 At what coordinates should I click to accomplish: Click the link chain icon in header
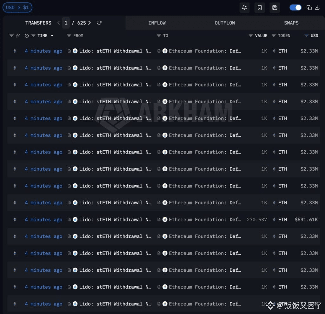tap(18, 36)
